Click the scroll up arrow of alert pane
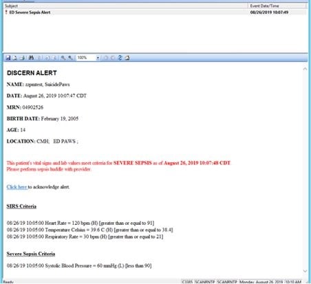 [305, 69]
